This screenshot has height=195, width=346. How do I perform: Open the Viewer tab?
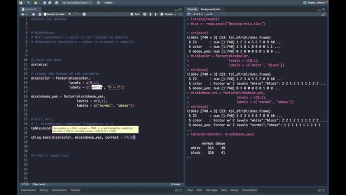click(234, 190)
